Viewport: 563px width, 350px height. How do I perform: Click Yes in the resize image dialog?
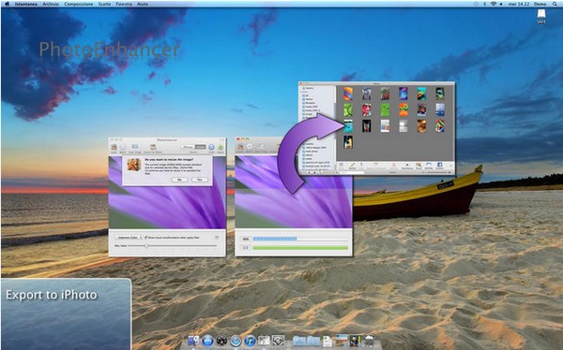pyautogui.click(x=200, y=180)
